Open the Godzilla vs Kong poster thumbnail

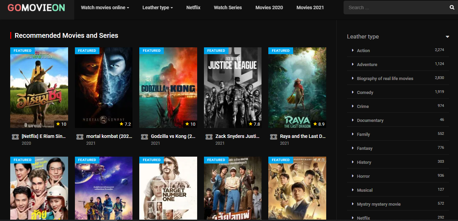tap(168, 88)
